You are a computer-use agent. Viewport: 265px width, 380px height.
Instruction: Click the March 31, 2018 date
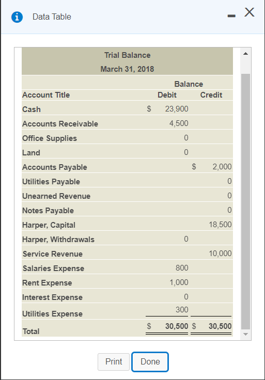pyautogui.click(x=127, y=69)
